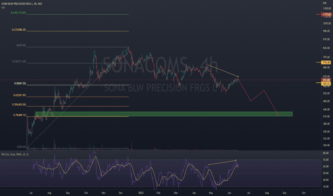Select the yellow 715.10 price tag
This screenshot has height=196, width=333.
pos(327,62)
